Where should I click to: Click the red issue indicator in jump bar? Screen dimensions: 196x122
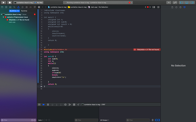tap(148, 7)
